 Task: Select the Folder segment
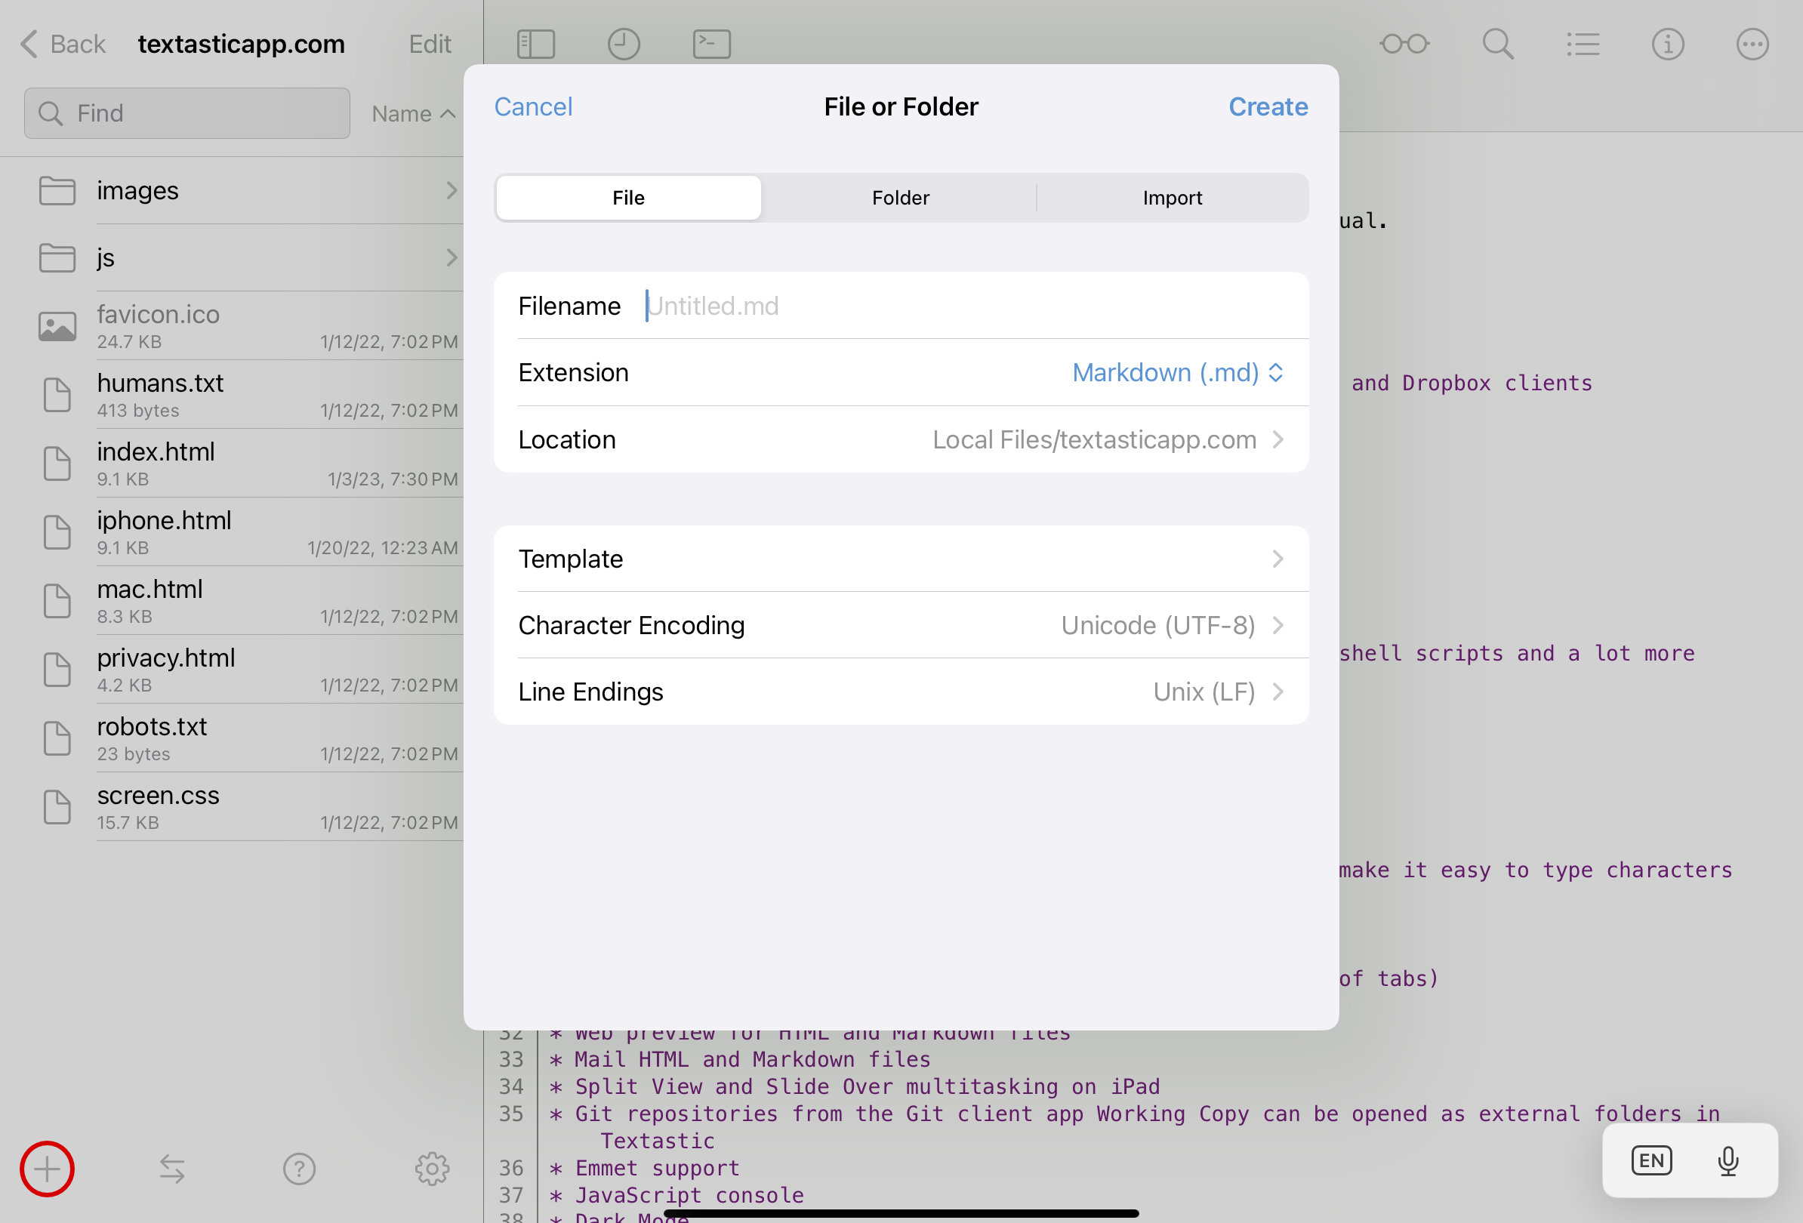pyautogui.click(x=900, y=198)
